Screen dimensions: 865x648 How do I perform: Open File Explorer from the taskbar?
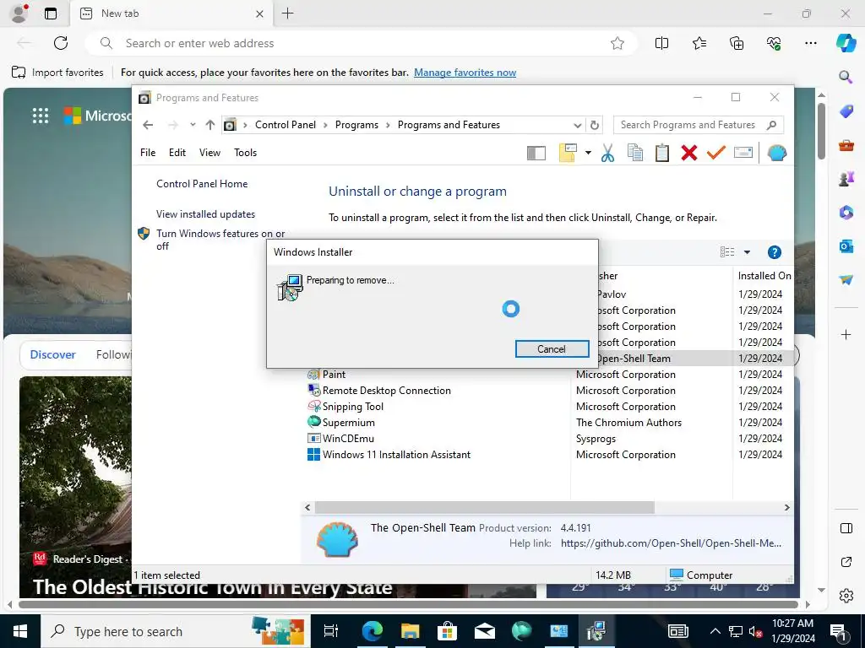(x=410, y=631)
